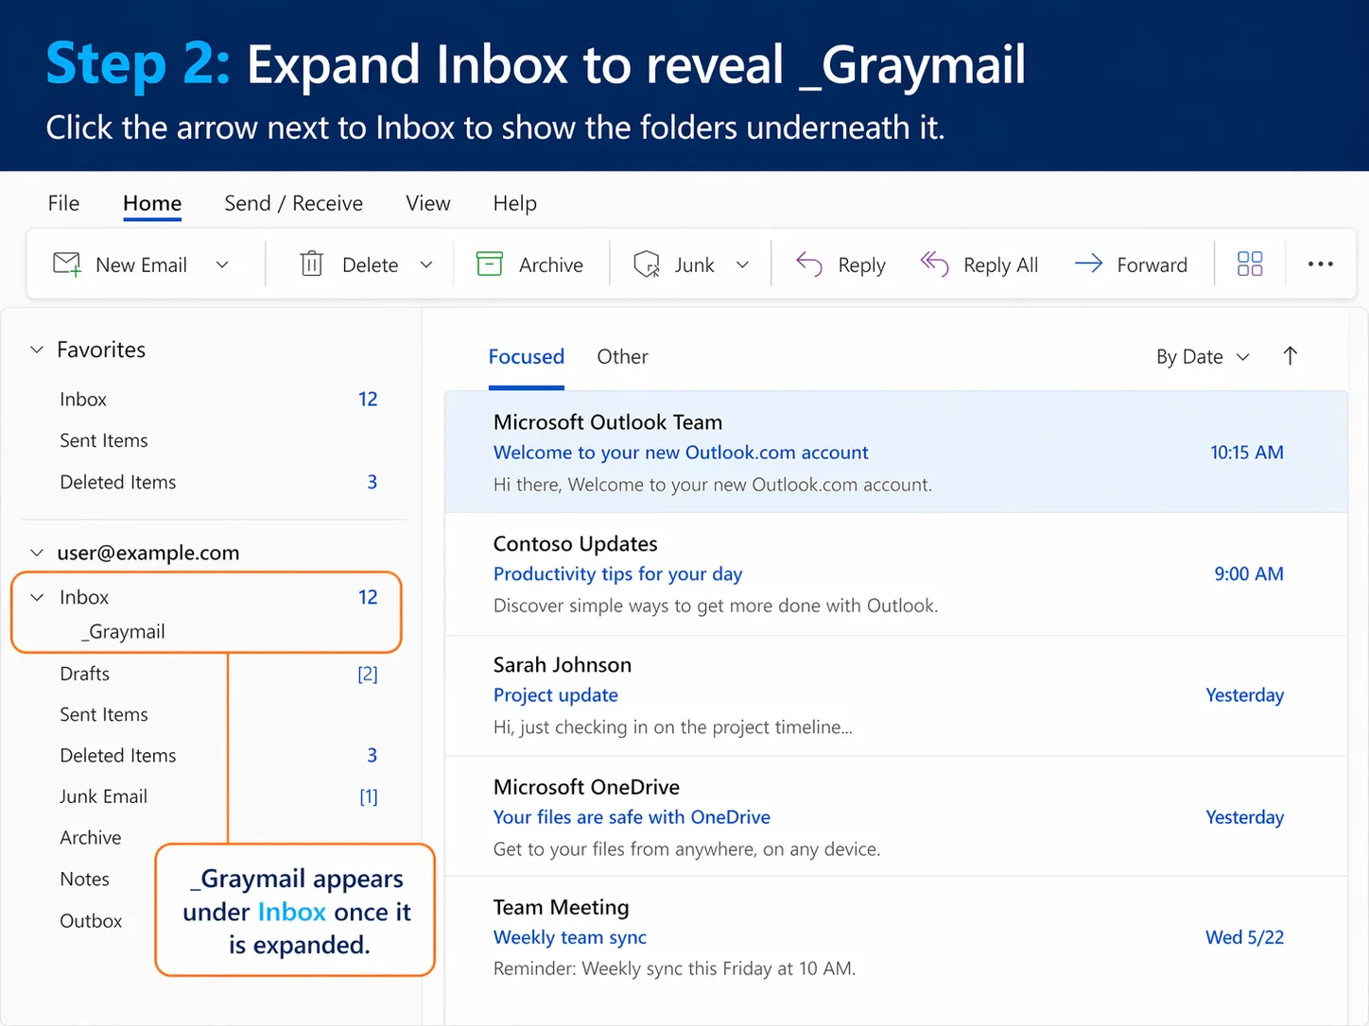Select the Junk Email folder
Screen dimensions: 1369x1026
coord(218,796)
